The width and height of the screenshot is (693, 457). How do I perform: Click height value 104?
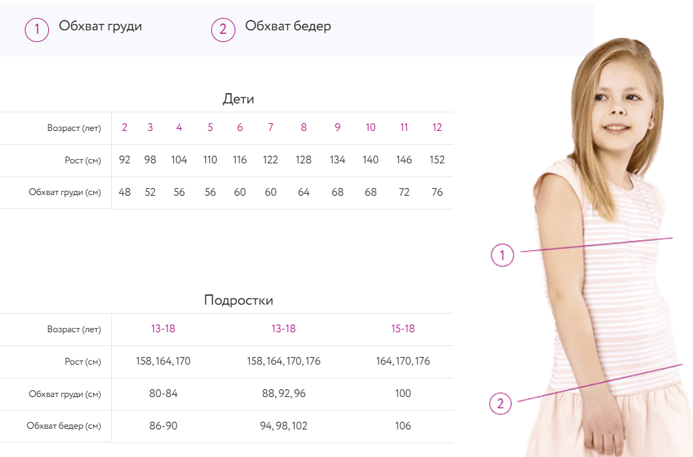pos(179,160)
